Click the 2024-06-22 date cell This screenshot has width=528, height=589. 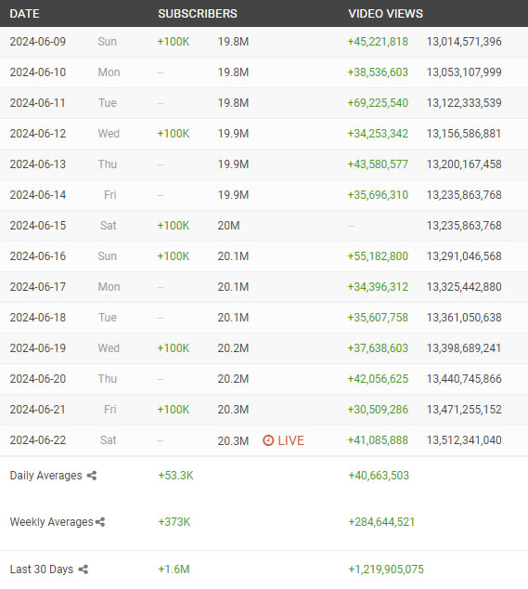coord(38,439)
